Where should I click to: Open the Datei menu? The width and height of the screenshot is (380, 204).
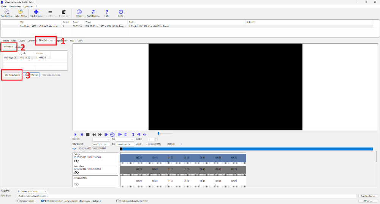click(4, 6)
